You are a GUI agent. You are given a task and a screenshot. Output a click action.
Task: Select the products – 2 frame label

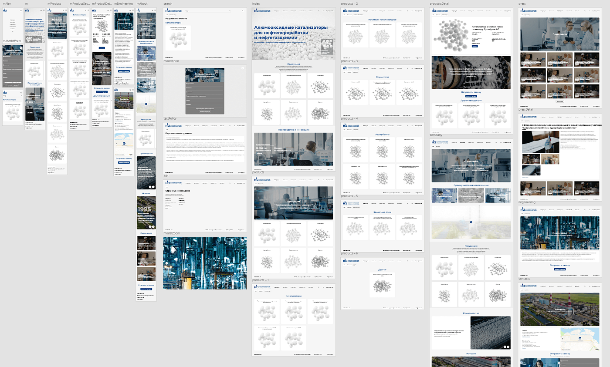pos(349,3)
